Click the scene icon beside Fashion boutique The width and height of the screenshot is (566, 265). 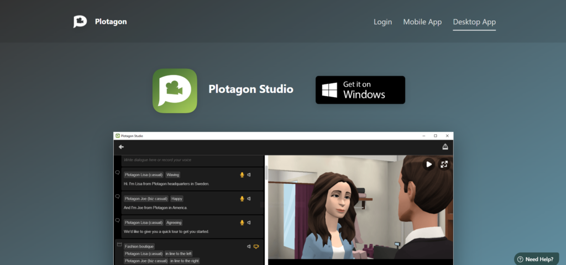coord(119,245)
